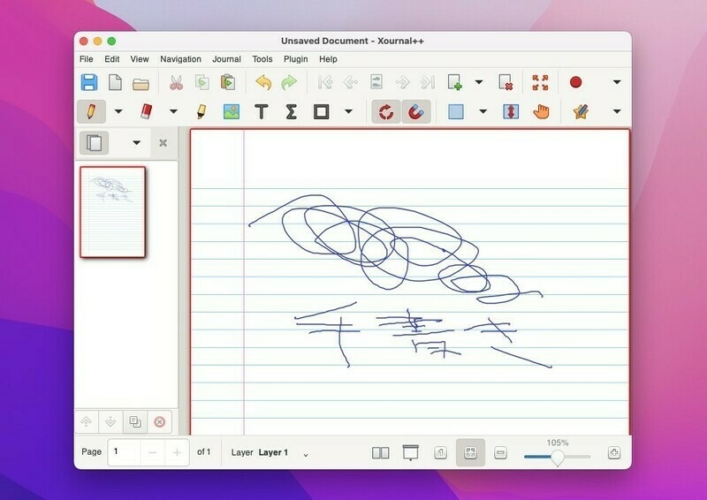Toggle grid snapping magnet
The height and width of the screenshot is (500, 707).
416,111
